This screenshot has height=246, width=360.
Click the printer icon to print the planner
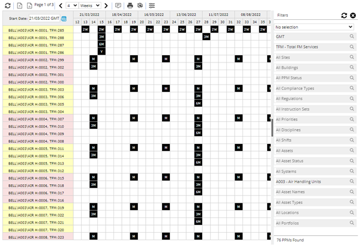click(x=130, y=5)
